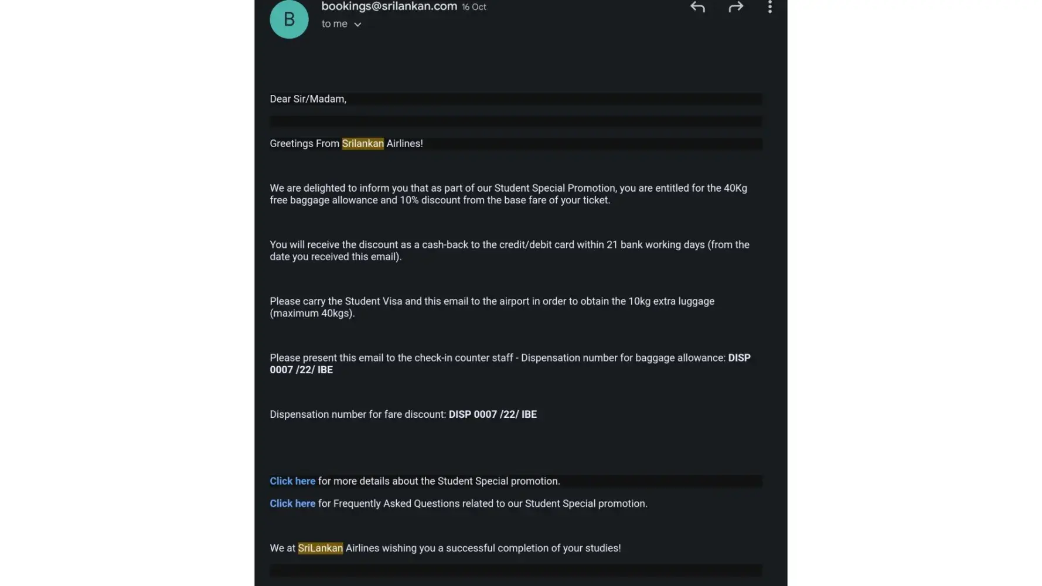Click the sender avatar with letter B
Screen dimensions: 1042x586
pos(289,19)
